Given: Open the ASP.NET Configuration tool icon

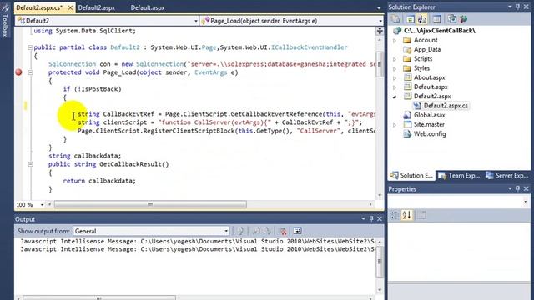Looking at the screenshot, I should tap(464, 19).
